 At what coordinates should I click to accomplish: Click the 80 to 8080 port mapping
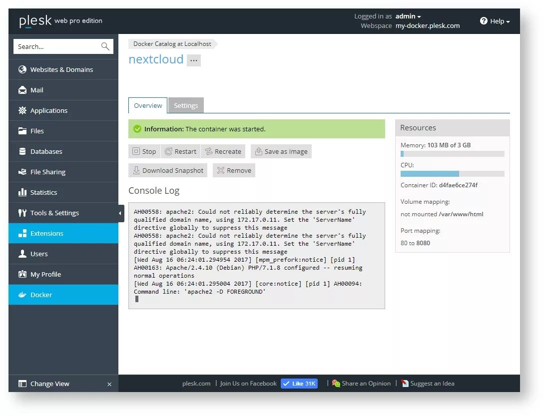coord(415,243)
